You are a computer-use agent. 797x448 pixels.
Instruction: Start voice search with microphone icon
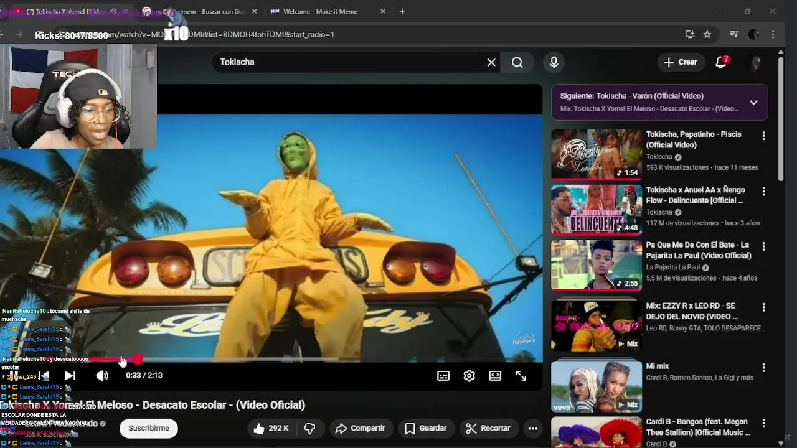click(554, 62)
